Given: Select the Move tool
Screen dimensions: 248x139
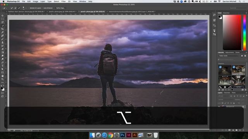Looking at the screenshot, I should (2, 16).
